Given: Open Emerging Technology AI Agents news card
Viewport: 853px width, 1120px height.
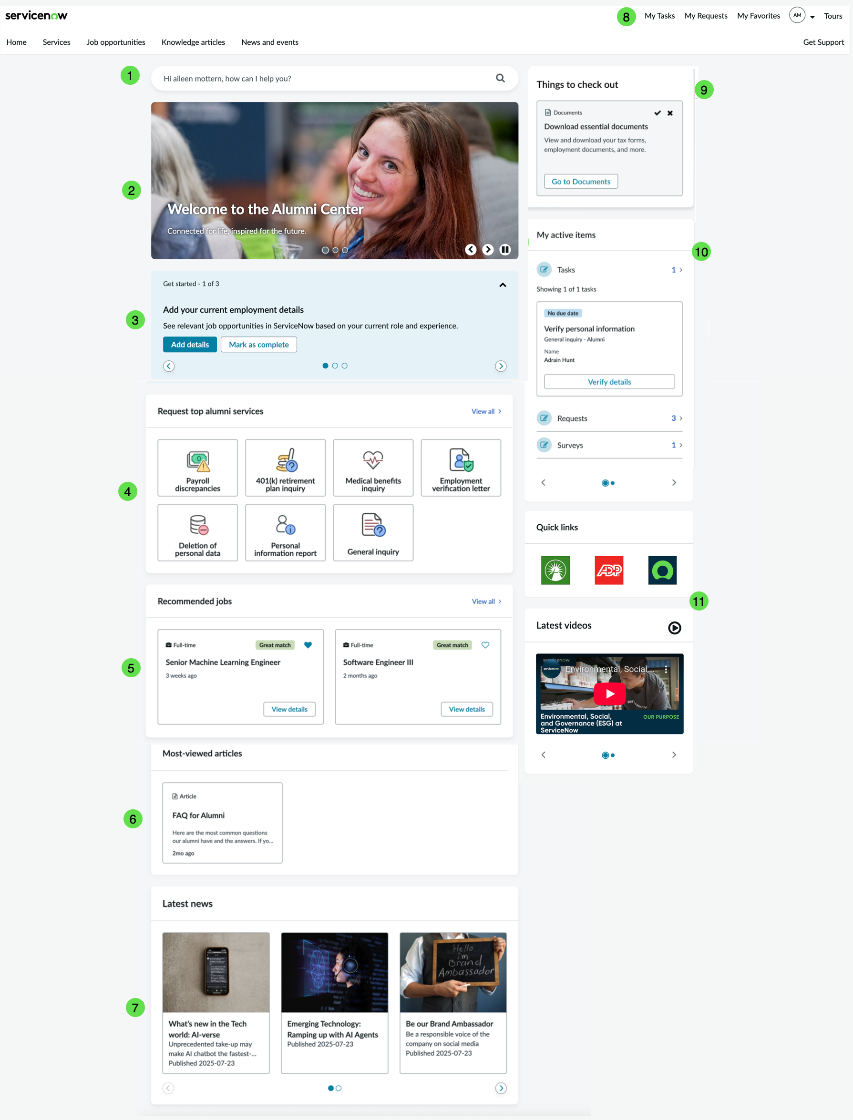Looking at the screenshot, I should (335, 1003).
